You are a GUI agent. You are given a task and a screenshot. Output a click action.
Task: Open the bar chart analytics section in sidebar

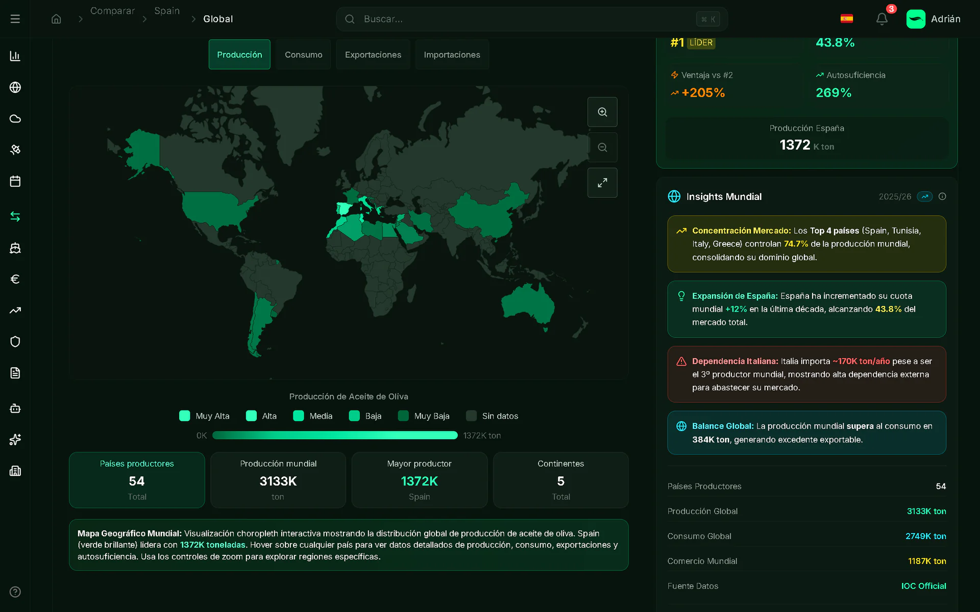coord(15,56)
